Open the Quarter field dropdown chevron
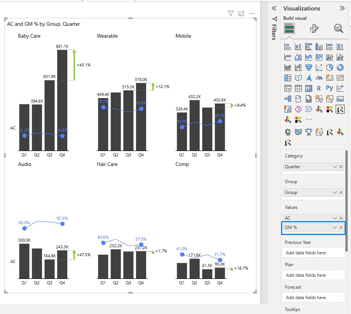 [x=335, y=167]
